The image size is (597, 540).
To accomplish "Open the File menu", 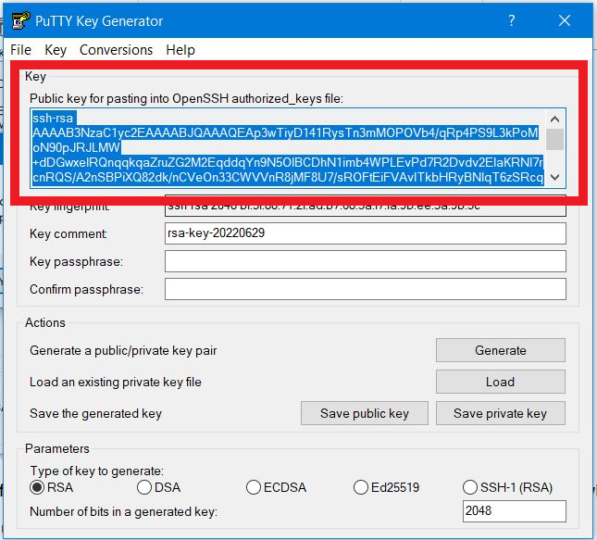I will point(20,50).
